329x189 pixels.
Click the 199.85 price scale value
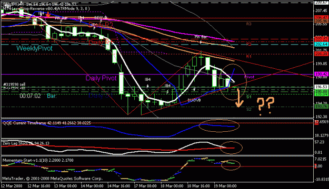[x=321, y=64]
